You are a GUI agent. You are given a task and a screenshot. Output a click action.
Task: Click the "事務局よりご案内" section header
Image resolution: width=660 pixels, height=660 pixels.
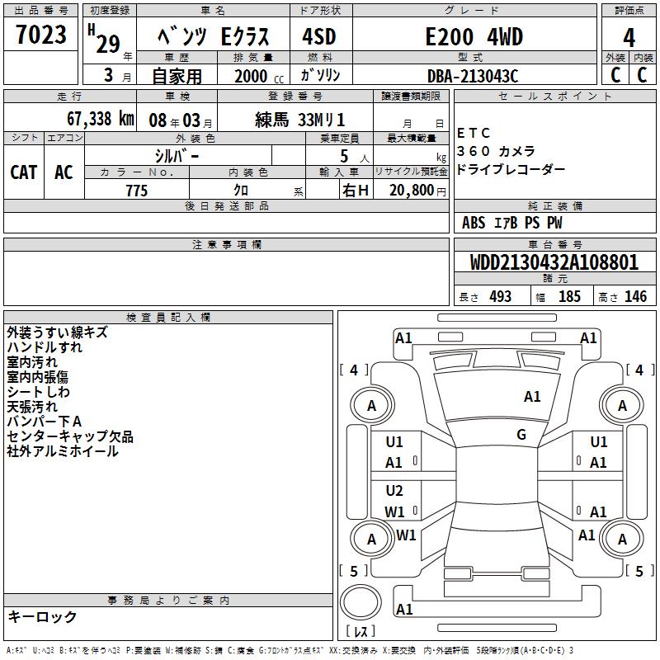(168, 601)
